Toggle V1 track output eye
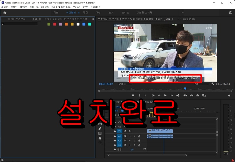This screenshot has height=162, width=235. tap(130, 131)
